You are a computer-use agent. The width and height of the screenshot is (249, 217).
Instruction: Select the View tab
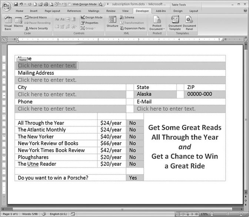tap(125, 11)
